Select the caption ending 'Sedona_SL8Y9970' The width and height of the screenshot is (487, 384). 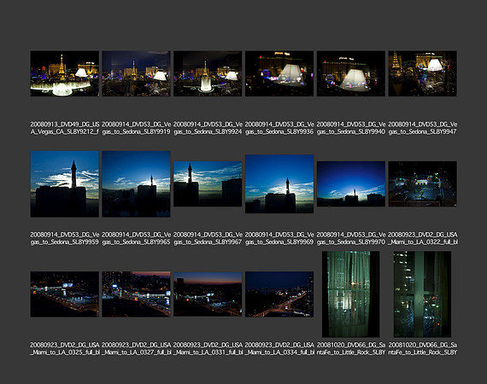[x=351, y=238]
